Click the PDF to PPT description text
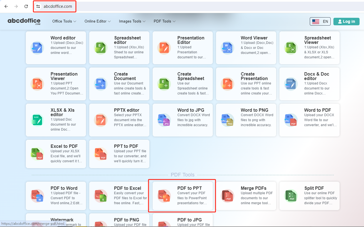The height and width of the screenshot is (227, 364). click(192, 198)
